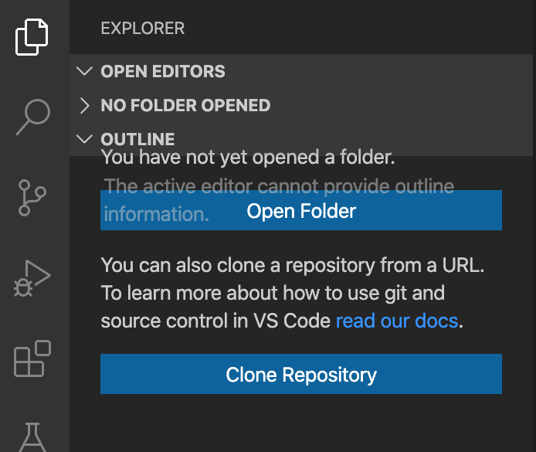Click text 'You can also clone a repository'

pyautogui.click(x=238, y=265)
